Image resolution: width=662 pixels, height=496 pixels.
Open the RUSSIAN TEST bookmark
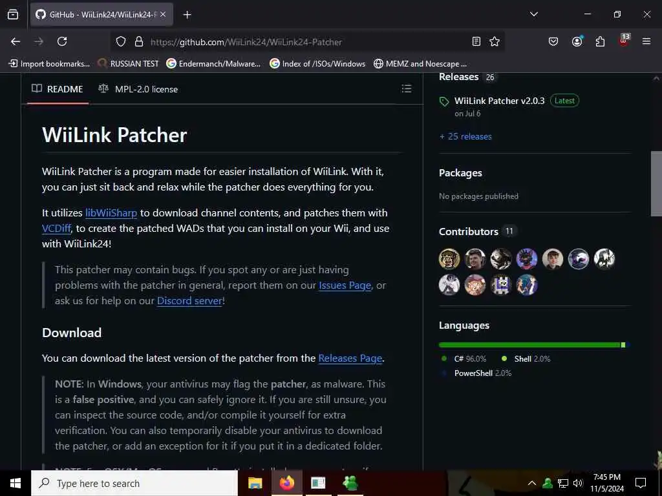pyautogui.click(x=129, y=64)
